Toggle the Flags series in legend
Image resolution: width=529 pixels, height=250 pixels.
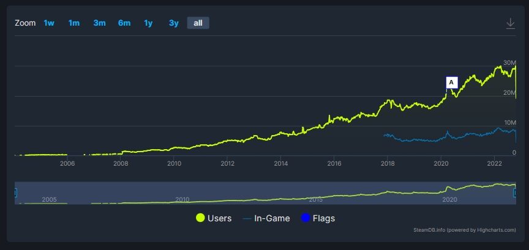(318, 218)
